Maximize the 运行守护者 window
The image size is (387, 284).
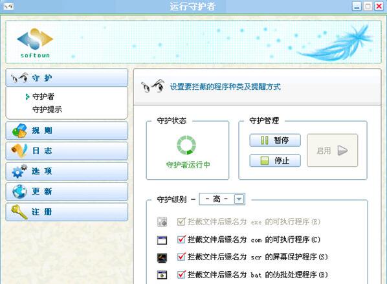point(368,6)
